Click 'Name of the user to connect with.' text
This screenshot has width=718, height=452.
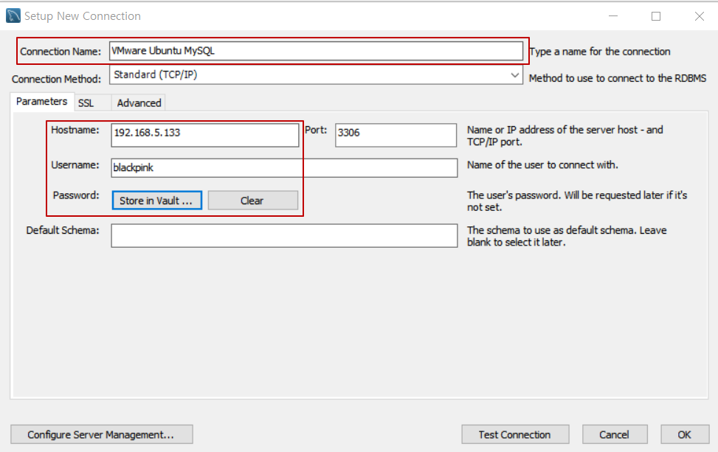[x=542, y=164]
